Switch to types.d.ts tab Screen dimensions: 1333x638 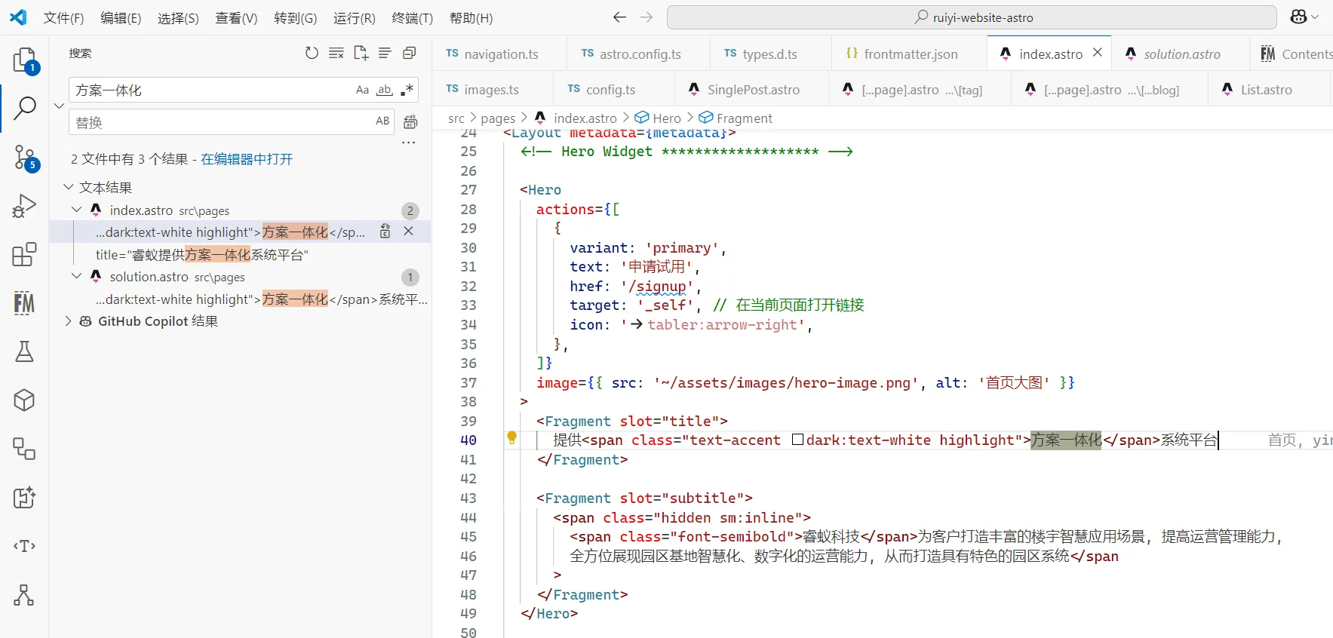click(769, 54)
